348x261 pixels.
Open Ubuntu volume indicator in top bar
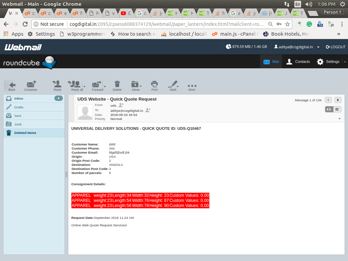pos(309,4)
